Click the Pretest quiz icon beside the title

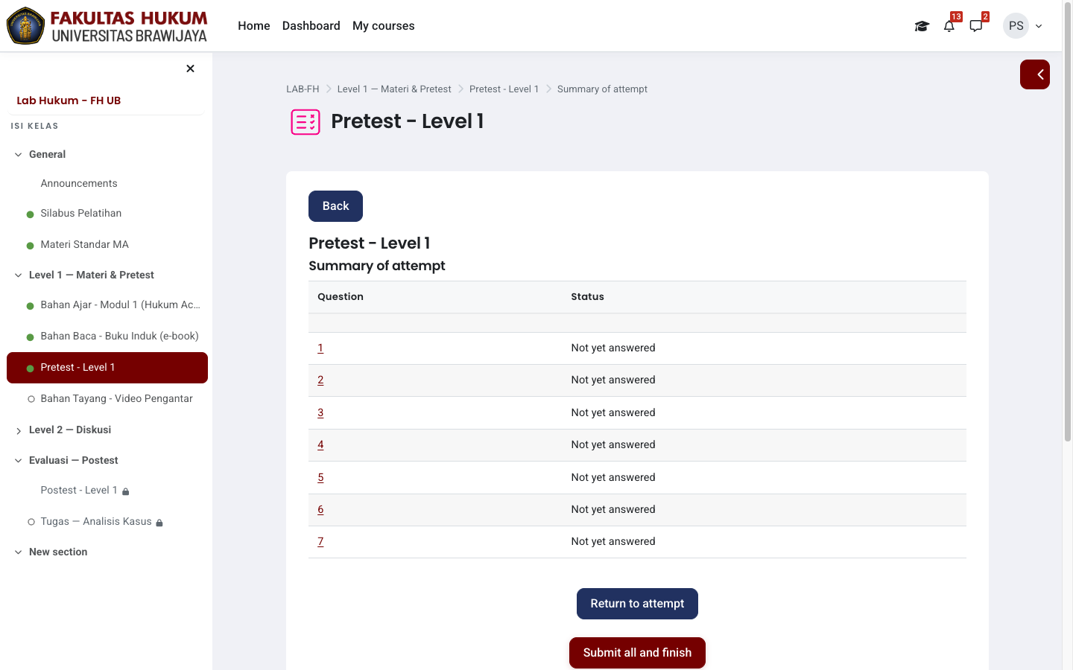click(306, 122)
